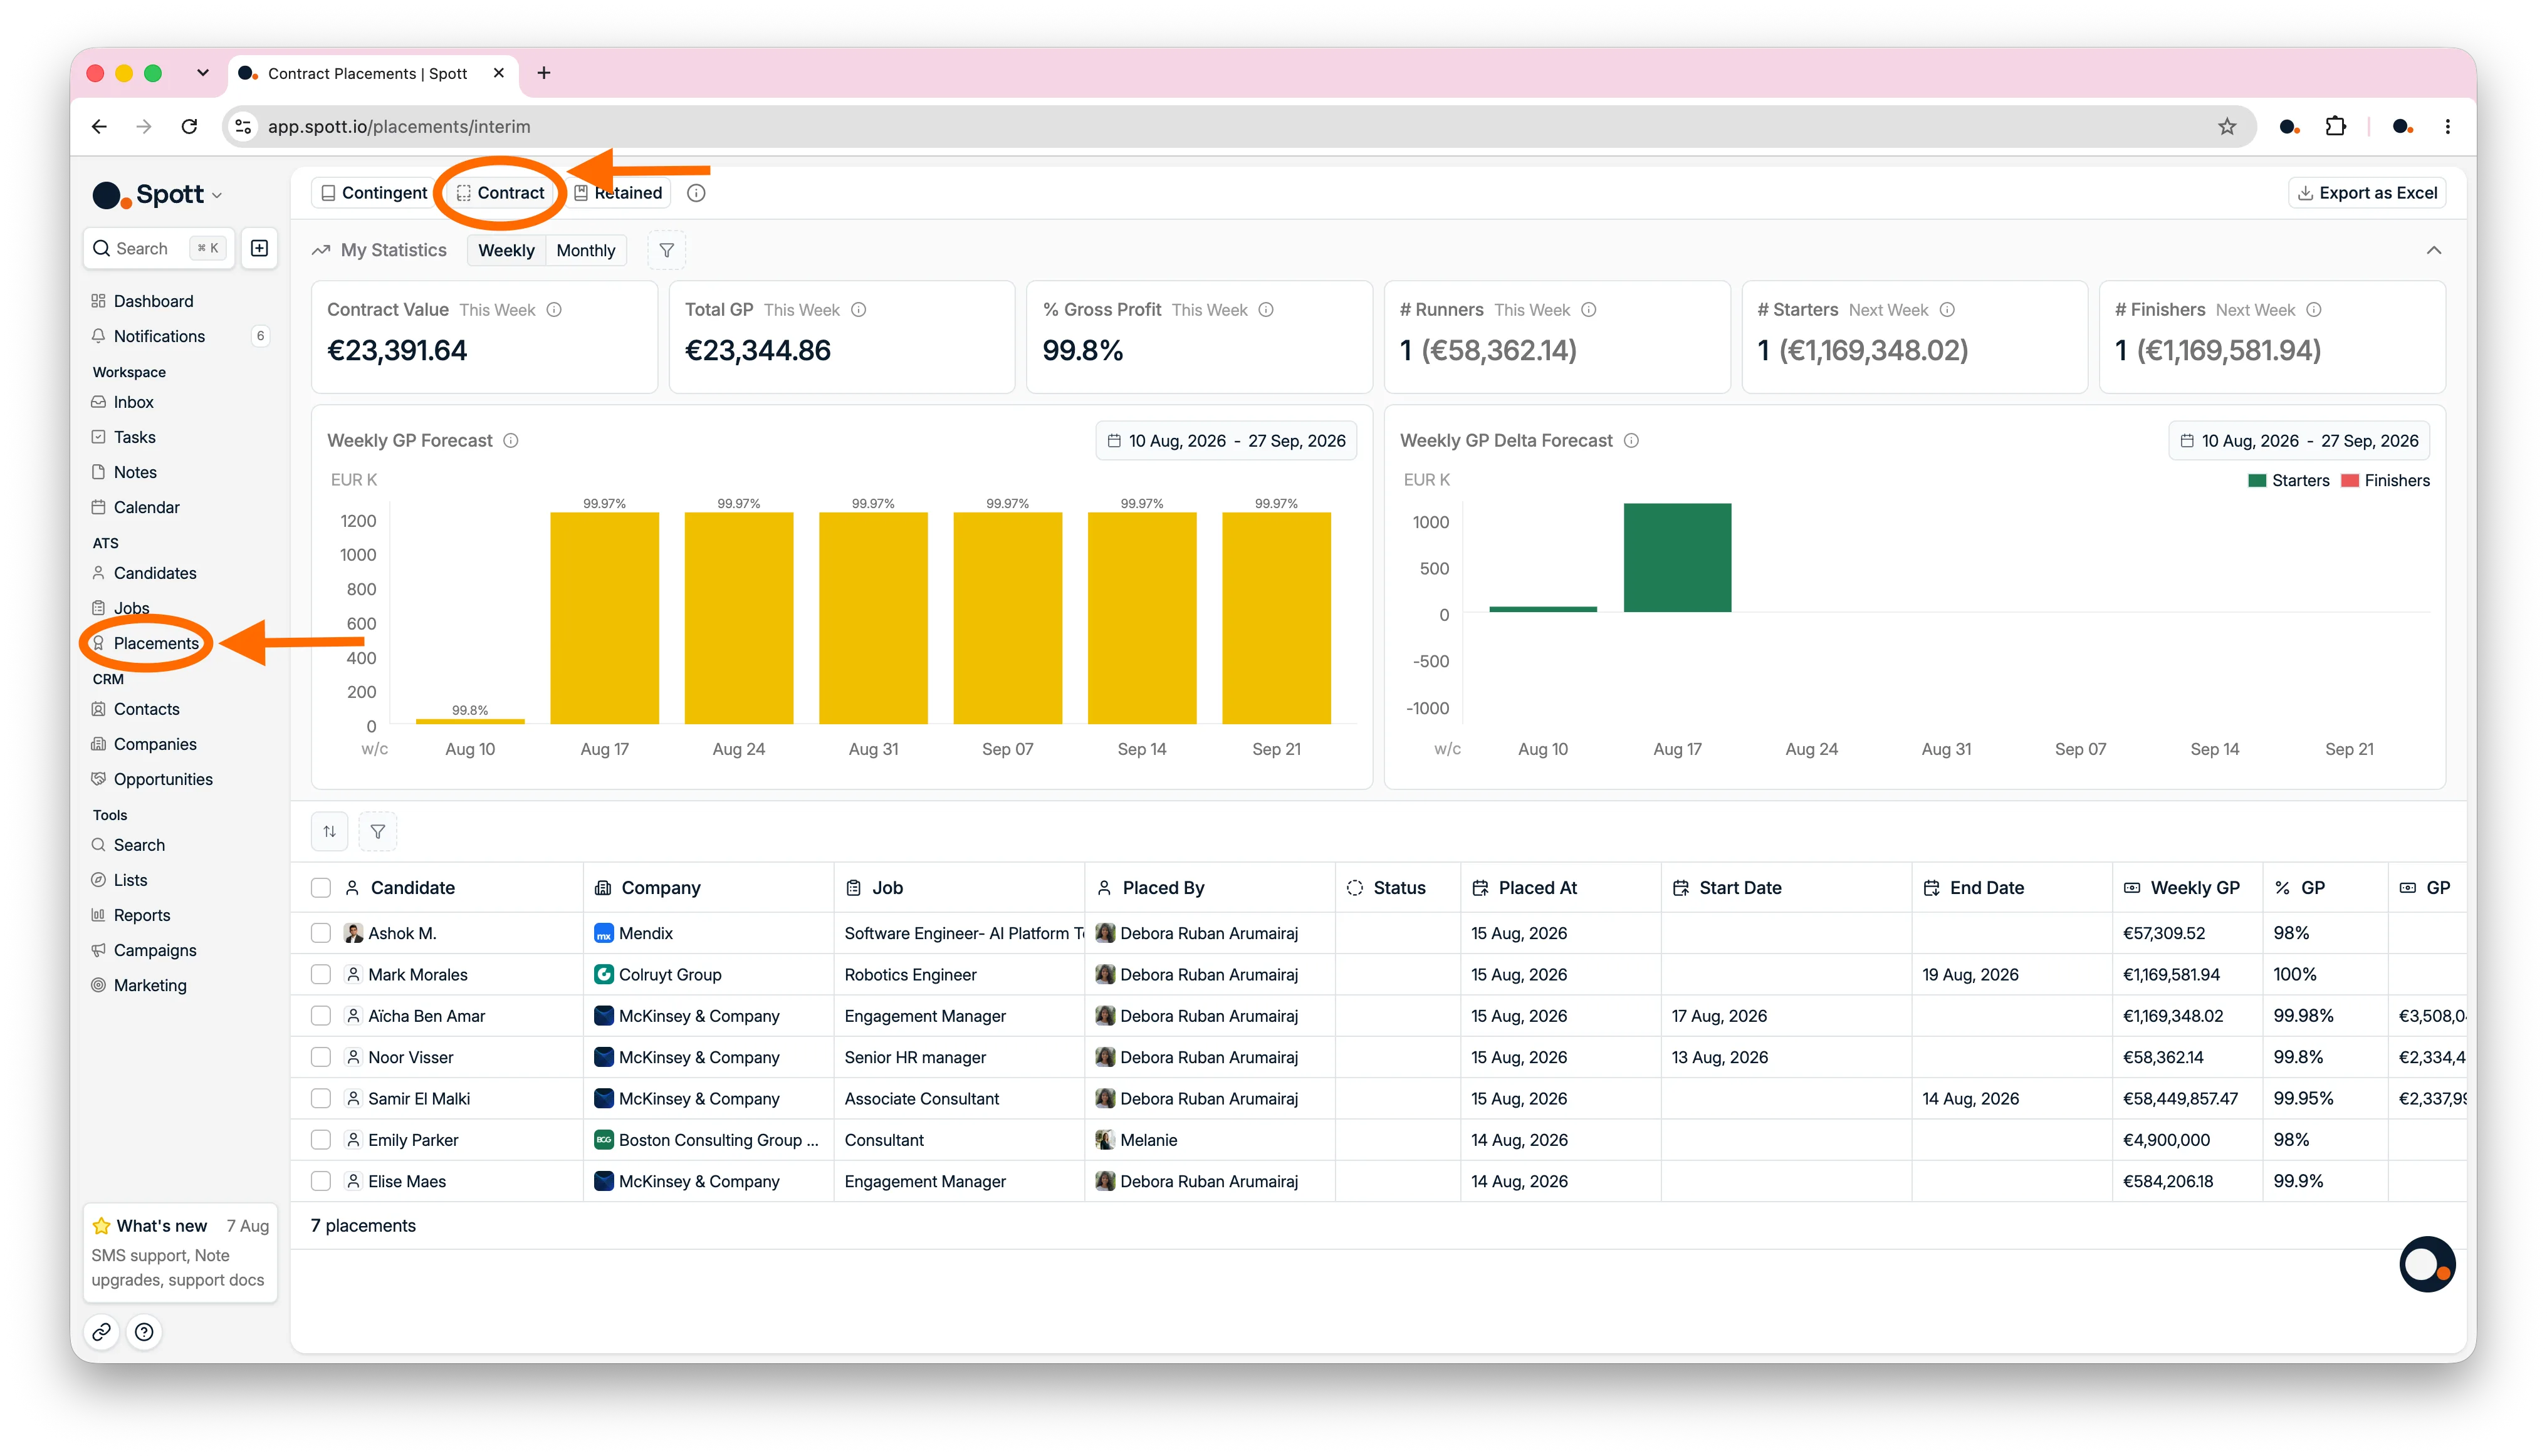This screenshot has height=1456, width=2547.
Task: Click the table sort arrows icon
Action: [x=330, y=831]
